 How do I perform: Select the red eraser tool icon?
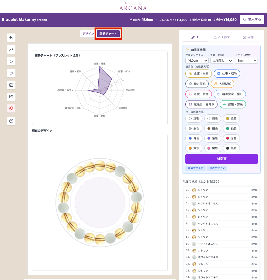tap(11, 108)
